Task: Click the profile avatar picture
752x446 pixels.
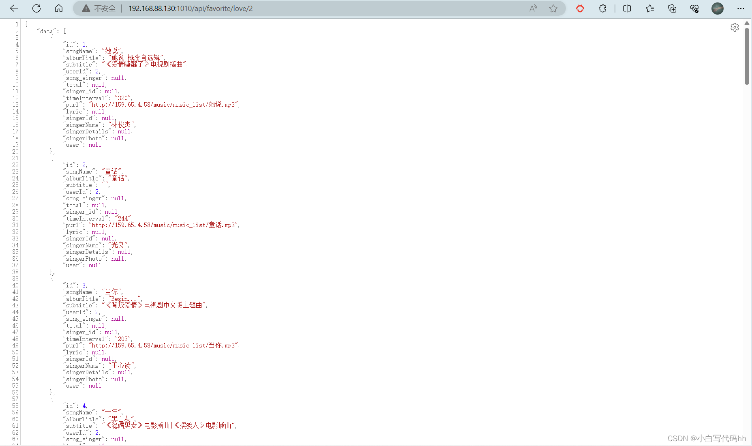Action: coord(718,9)
